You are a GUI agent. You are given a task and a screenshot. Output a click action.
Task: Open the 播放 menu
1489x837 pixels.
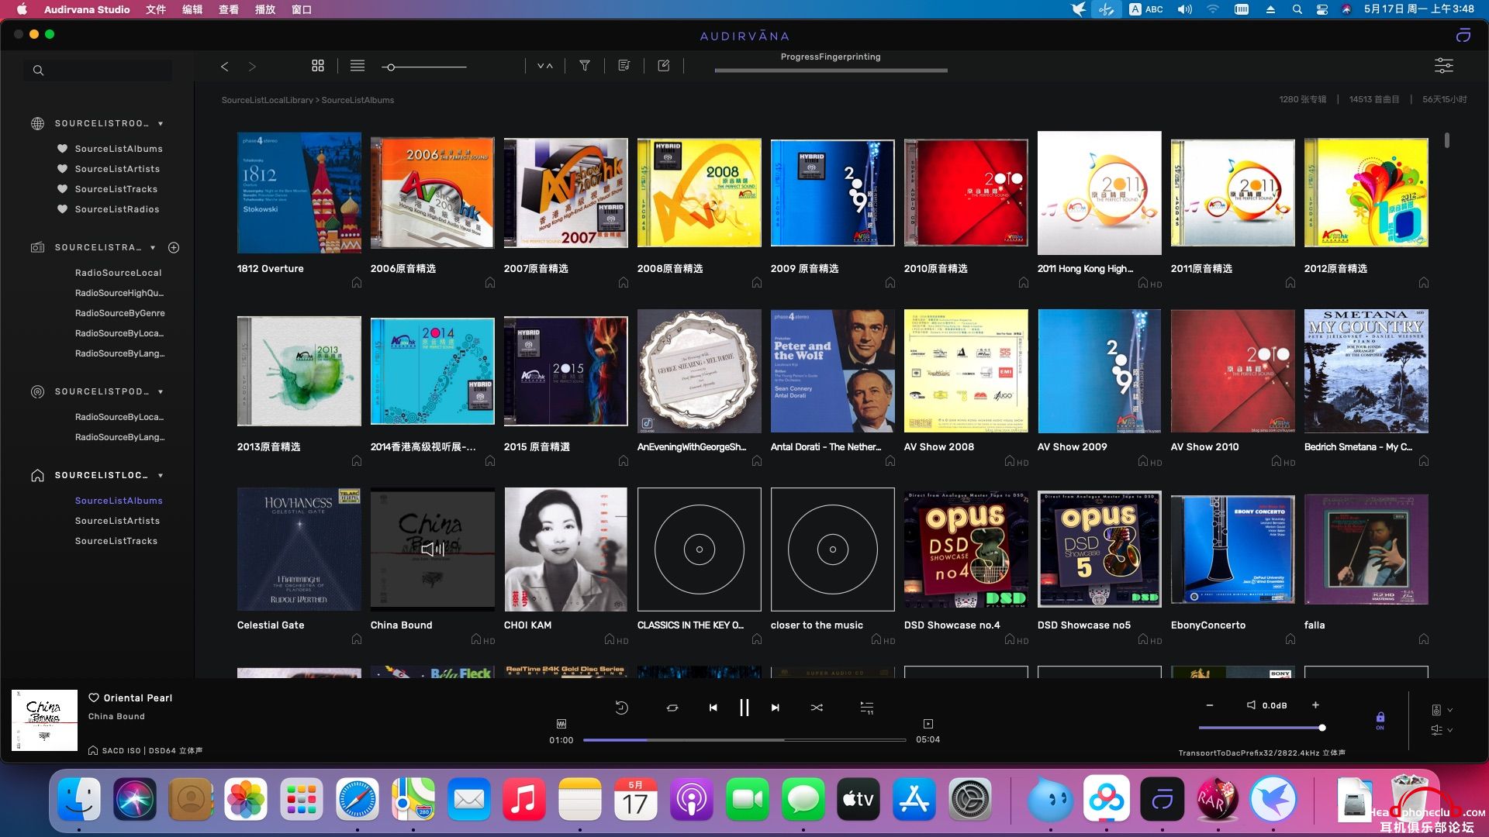(x=265, y=9)
